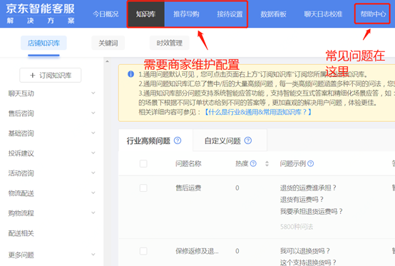Click the plus icon on 订阅知识库
The width and height of the screenshot is (395, 266).
[32, 76]
